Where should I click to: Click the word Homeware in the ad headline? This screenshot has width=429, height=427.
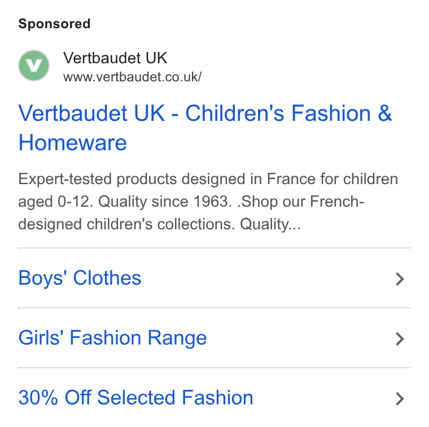click(72, 142)
